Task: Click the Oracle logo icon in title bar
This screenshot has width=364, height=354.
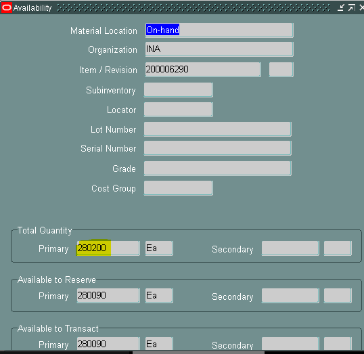Action: click(x=7, y=7)
